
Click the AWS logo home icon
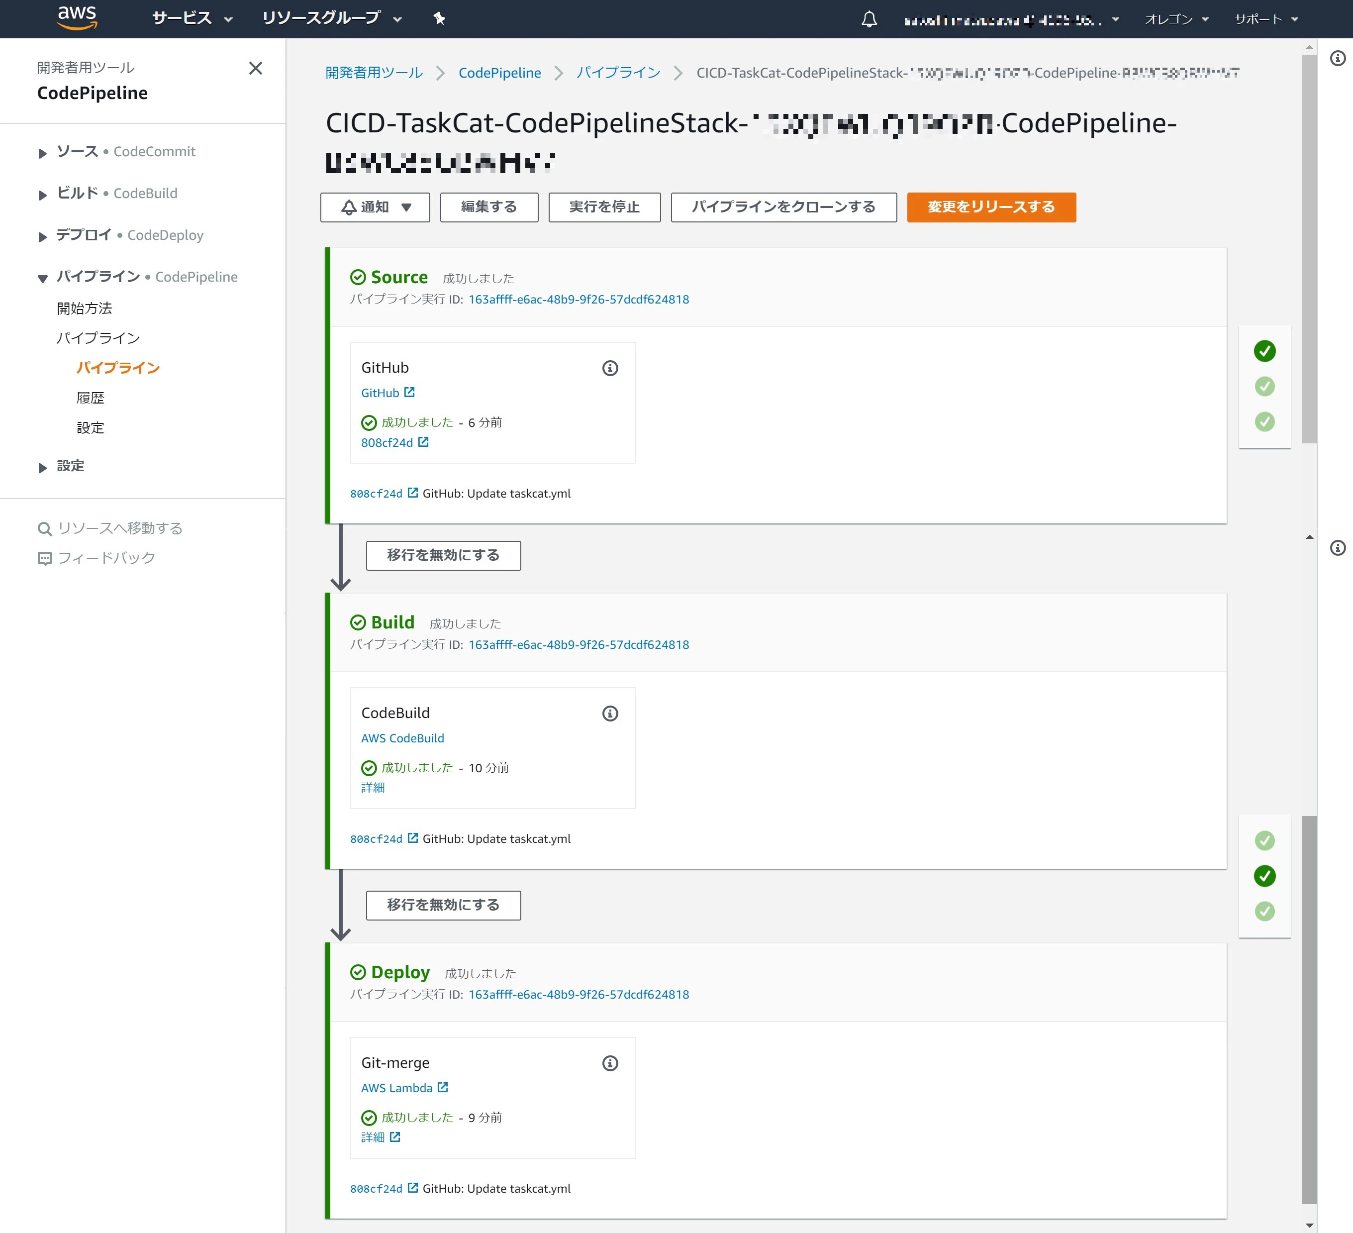77,18
